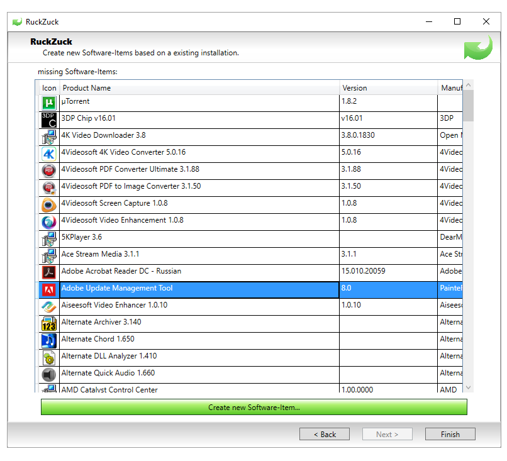Click the Finish button
Image resolution: width=507 pixels, height=461 pixels.
[x=450, y=434]
